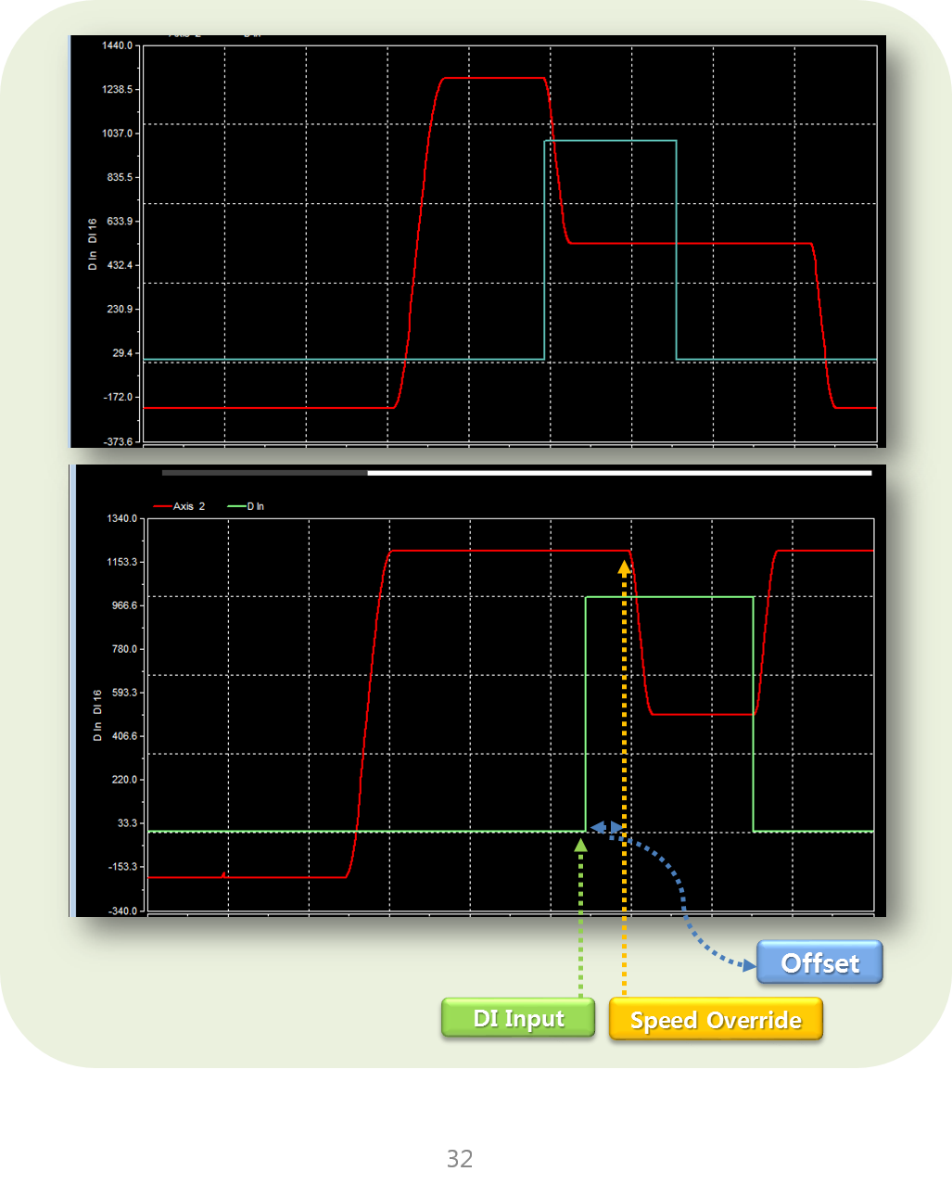952x1197 pixels.
Task: Click the dark gray section of the progress bar
Action: pyautogui.click(x=264, y=473)
